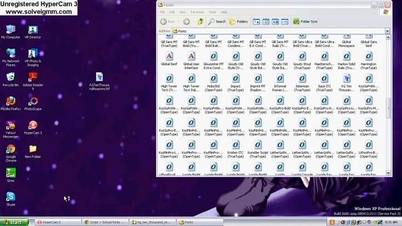Select the Global User Interface font
Viewport: 402px width, 226px height.
[x=191, y=61]
